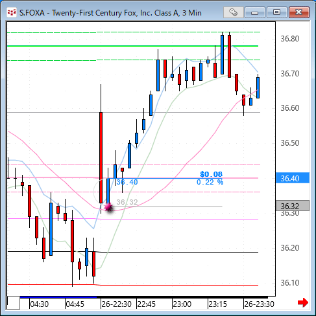Screen dimensions: 316x316
Task: Minimize the S.FOXA chart window
Action: (x=255, y=12)
